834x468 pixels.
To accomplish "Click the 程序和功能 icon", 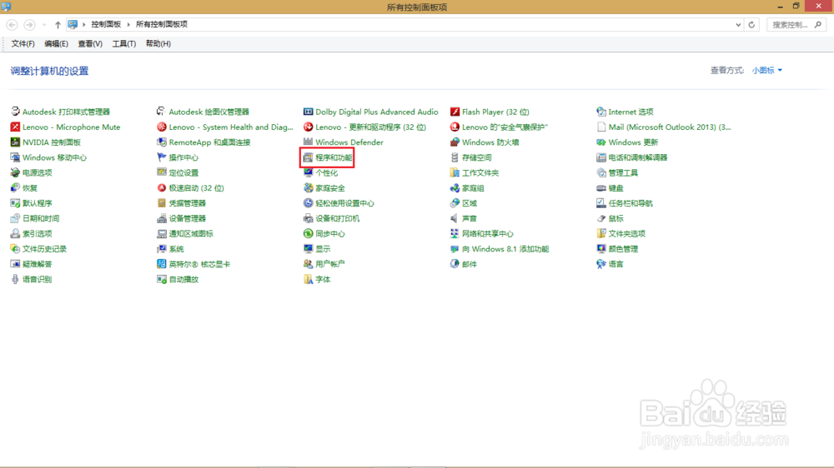I will (x=308, y=157).
